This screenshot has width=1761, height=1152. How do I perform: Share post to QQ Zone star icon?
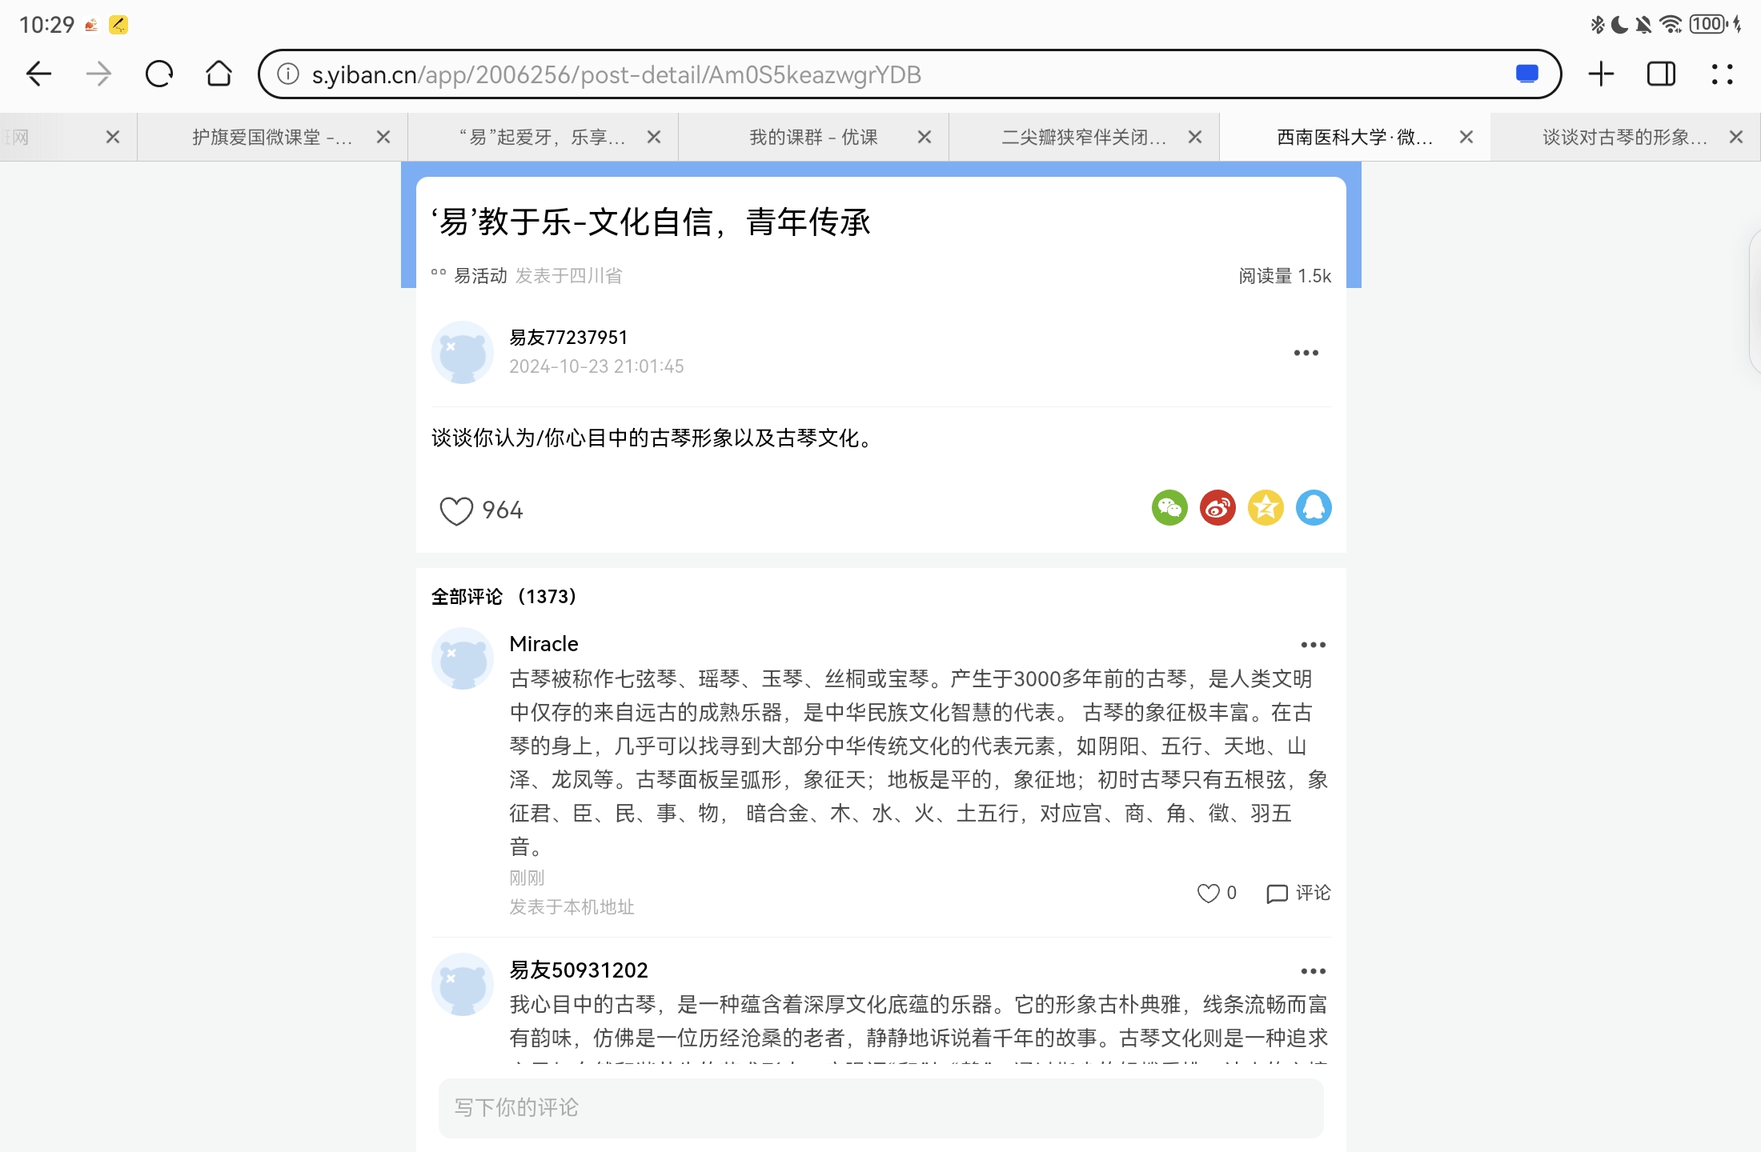pyautogui.click(x=1266, y=508)
